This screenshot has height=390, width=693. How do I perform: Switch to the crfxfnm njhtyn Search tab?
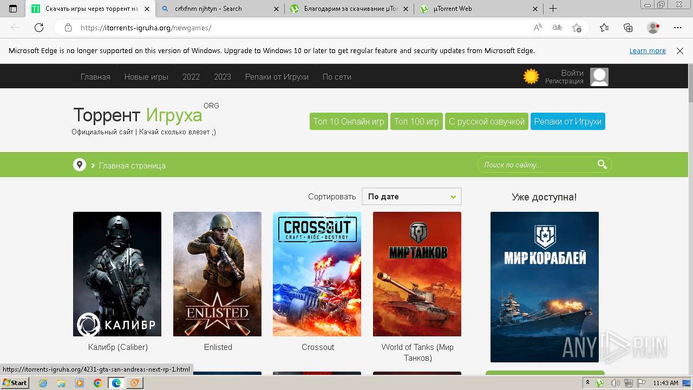point(220,9)
